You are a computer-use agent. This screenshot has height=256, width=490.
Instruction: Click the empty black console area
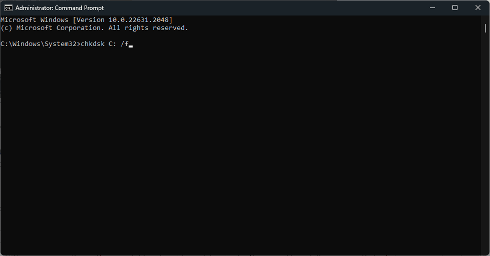(x=241, y=150)
